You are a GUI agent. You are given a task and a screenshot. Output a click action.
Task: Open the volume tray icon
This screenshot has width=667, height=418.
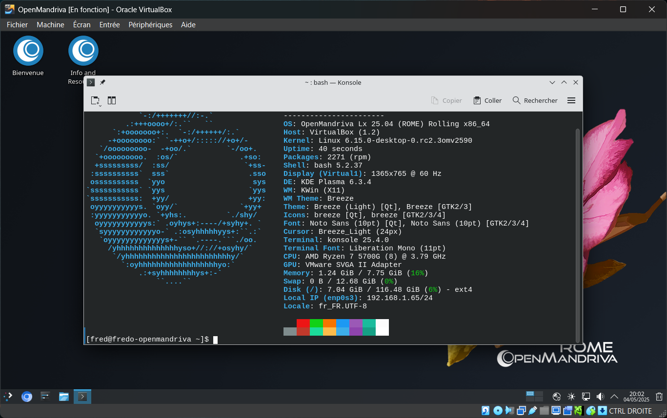(600, 397)
